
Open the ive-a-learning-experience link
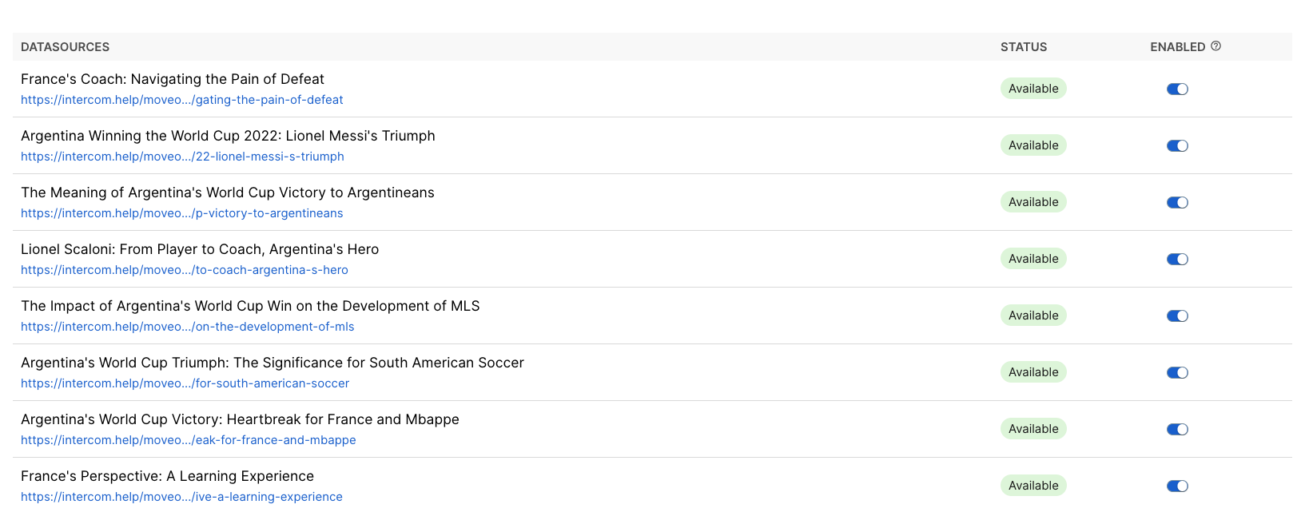[181, 497]
